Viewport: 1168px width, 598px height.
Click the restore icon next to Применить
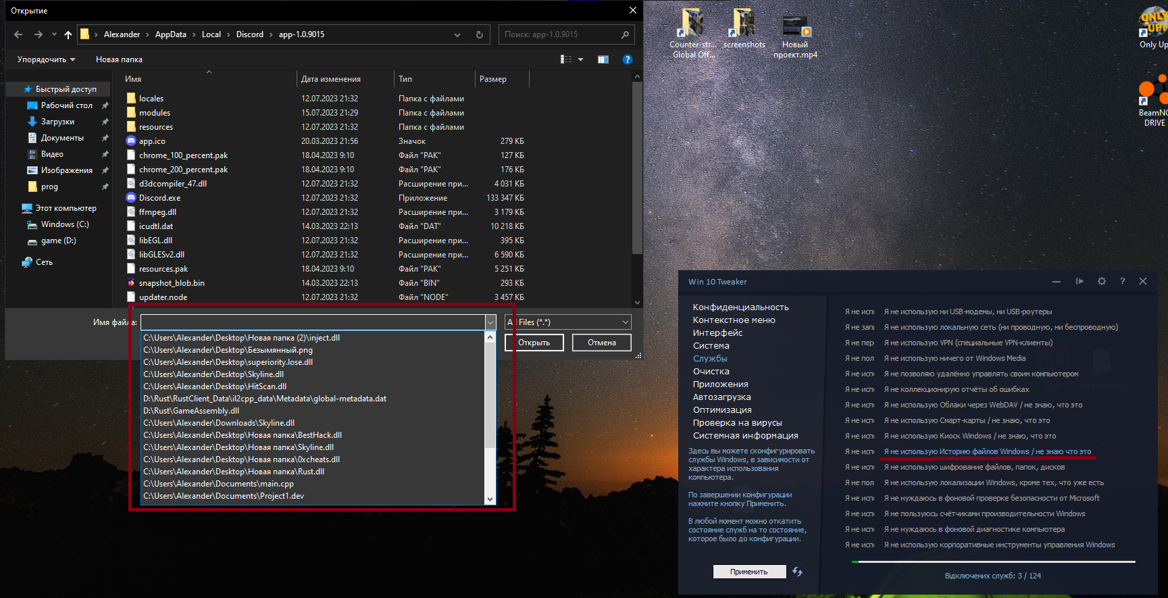tap(798, 572)
